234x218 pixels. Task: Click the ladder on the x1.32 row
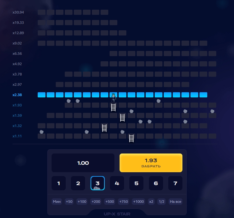click(104, 128)
